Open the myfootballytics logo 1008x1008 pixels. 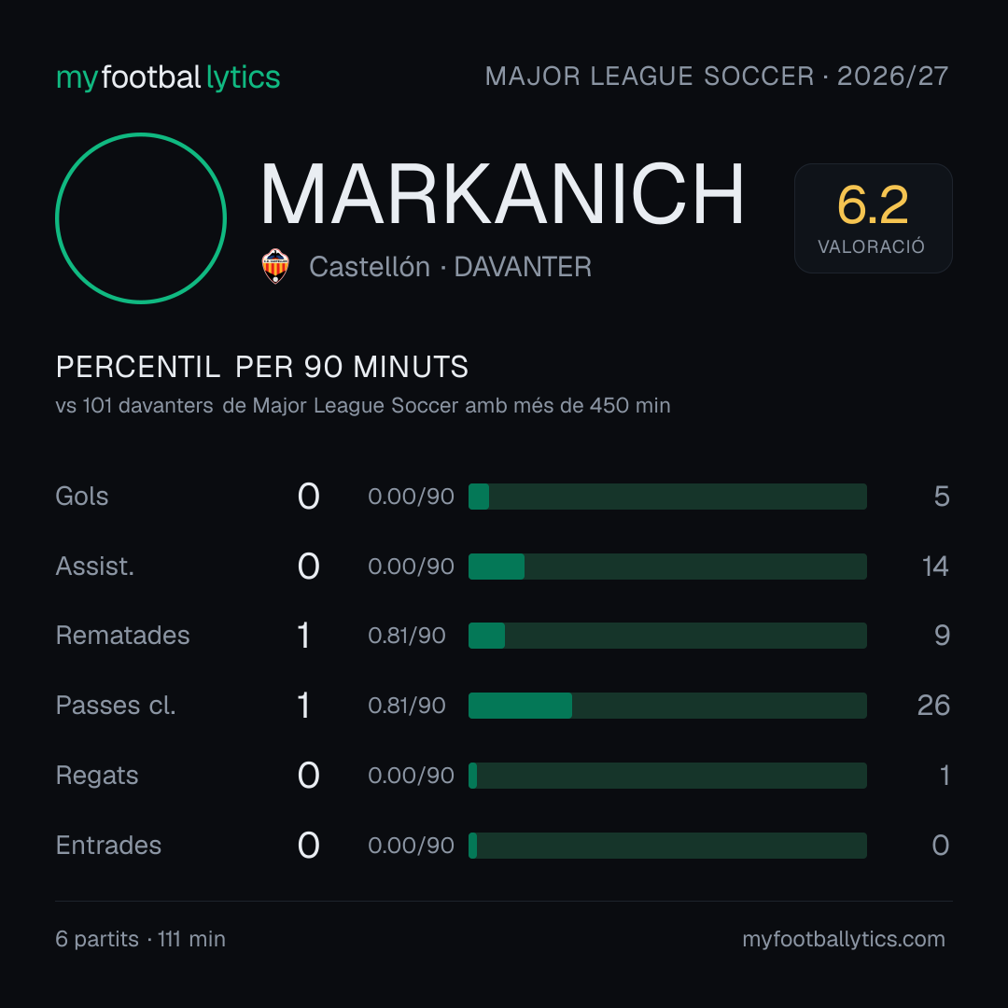(x=168, y=77)
